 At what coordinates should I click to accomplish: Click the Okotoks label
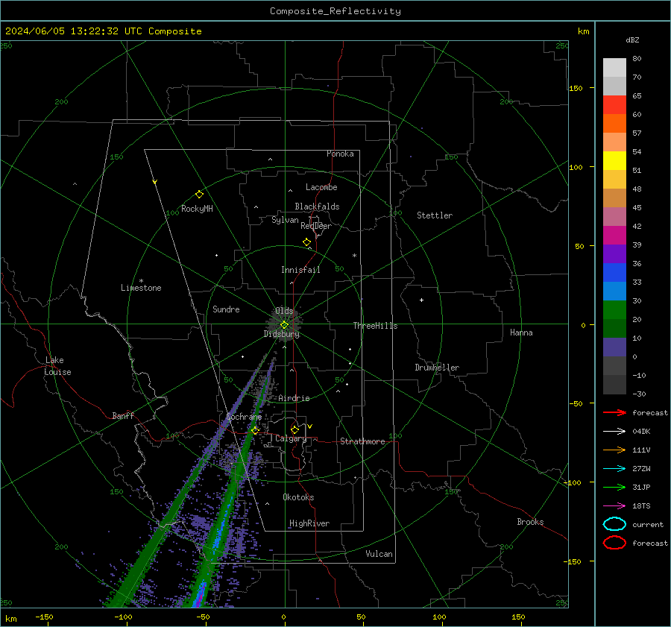coord(298,497)
